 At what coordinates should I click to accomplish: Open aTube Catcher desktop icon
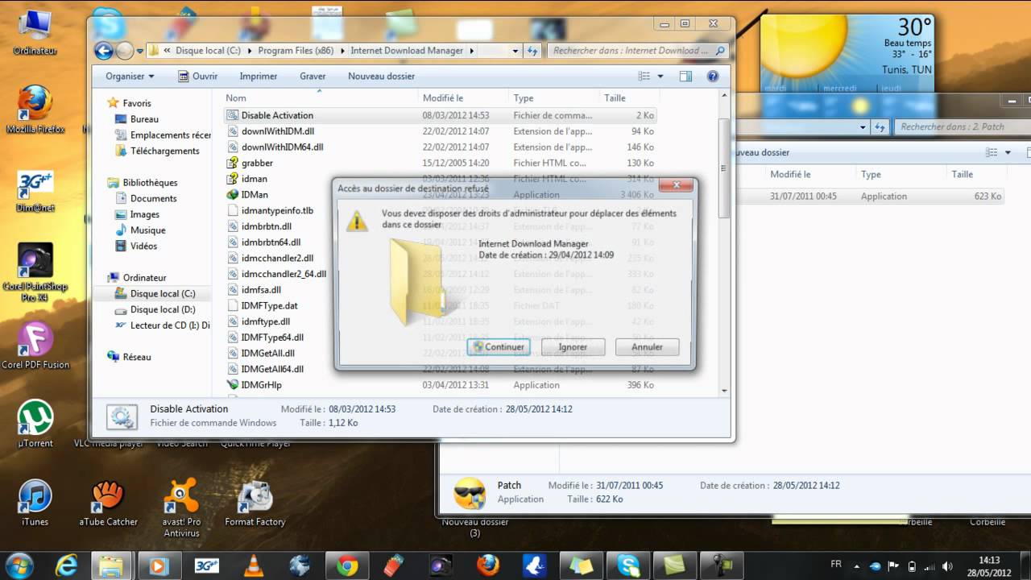(x=108, y=503)
